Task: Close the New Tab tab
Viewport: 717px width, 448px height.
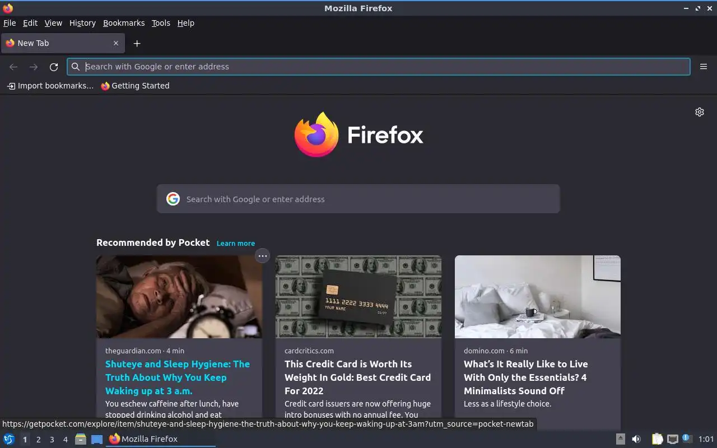Action: (x=116, y=43)
